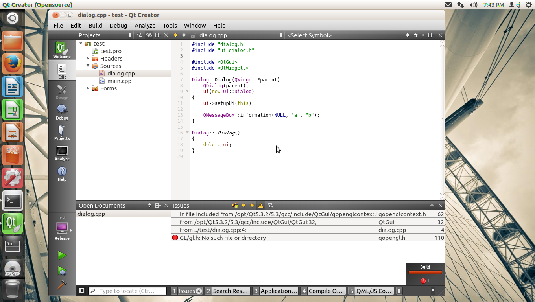Screen dimensions: 535x302
Task: Go to previous issue arrow
Action: coord(244,205)
